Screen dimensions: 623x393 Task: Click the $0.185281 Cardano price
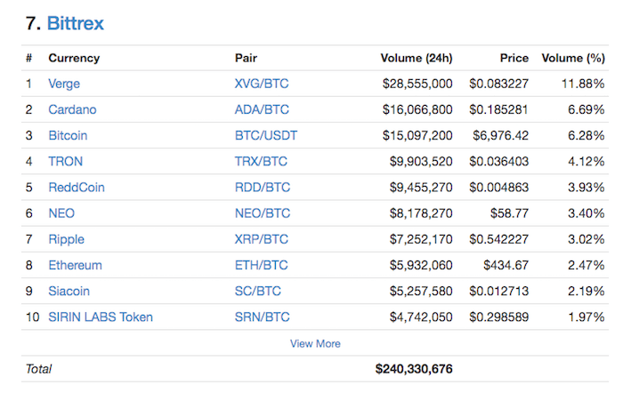tap(498, 109)
